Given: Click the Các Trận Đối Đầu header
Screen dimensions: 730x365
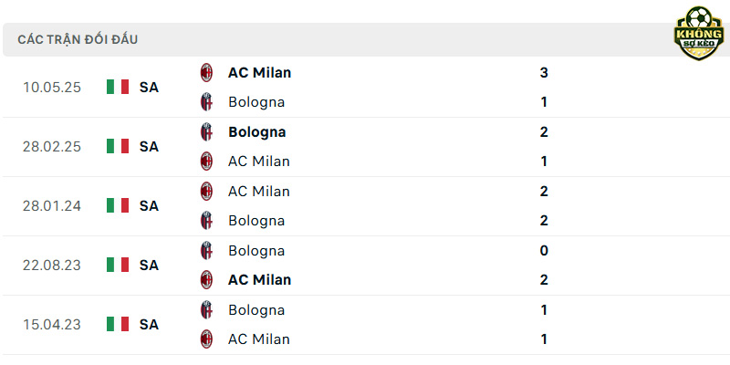Looking at the screenshot, I should click(x=78, y=39).
